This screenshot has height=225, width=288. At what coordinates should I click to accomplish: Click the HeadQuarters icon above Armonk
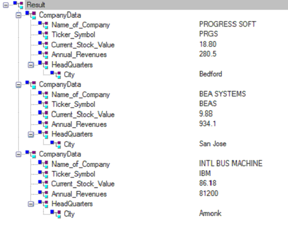pyautogui.click(x=43, y=204)
